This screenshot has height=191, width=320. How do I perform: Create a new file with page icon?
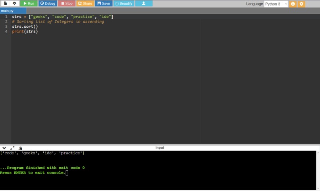(x=6, y=3)
